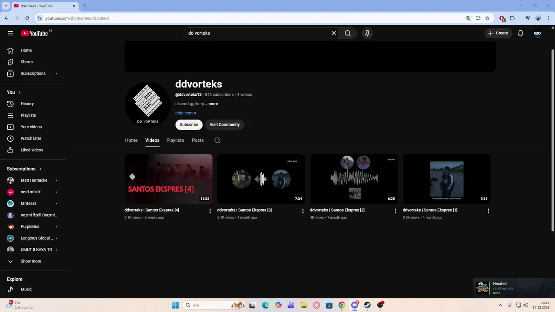This screenshot has height=312, width=555.
Task: Play the Santos Ekspres [1] thumbnail
Action: click(x=447, y=179)
